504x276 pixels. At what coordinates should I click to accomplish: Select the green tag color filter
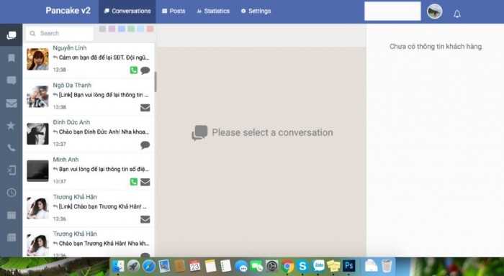coord(131,29)
